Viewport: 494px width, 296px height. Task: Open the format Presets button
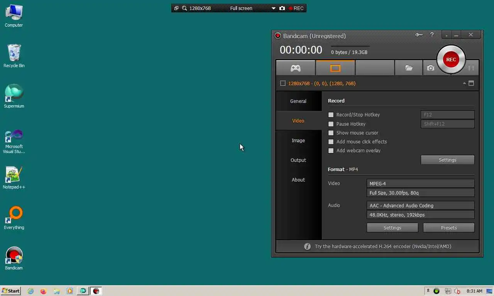pos(448,227)
